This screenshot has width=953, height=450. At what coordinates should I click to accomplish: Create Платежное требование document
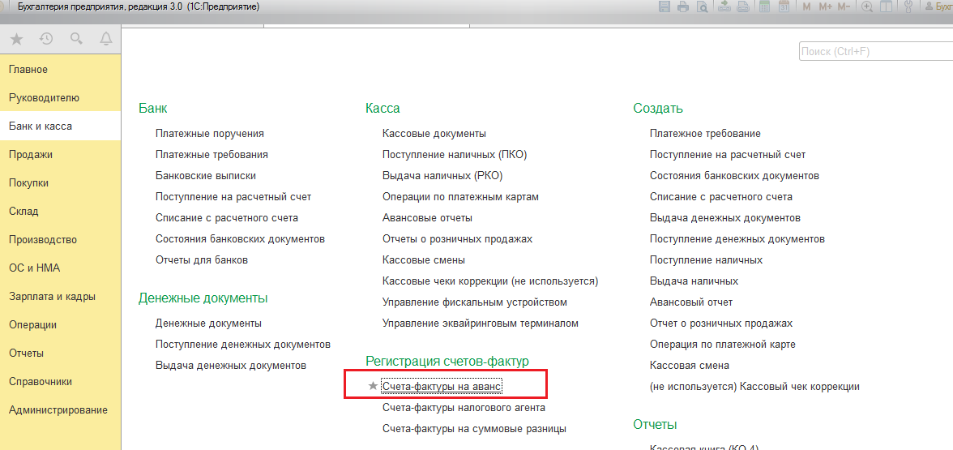pos(705,133)
